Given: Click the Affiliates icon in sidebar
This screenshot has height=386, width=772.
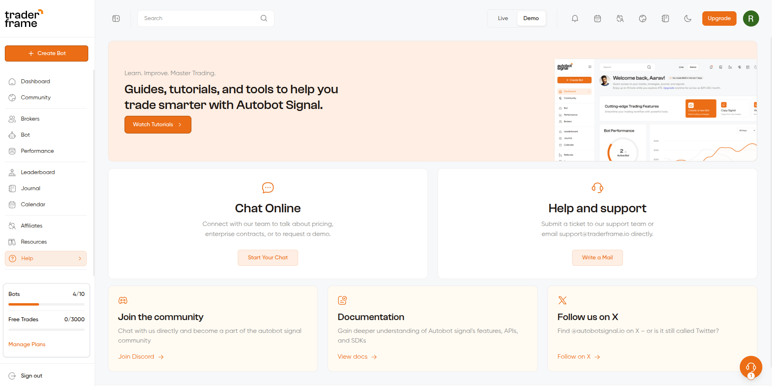Looking at the screenshot, I should tap(12, 226).
